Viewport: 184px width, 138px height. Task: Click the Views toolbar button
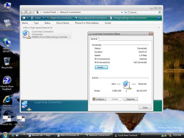tap(36, 18)
